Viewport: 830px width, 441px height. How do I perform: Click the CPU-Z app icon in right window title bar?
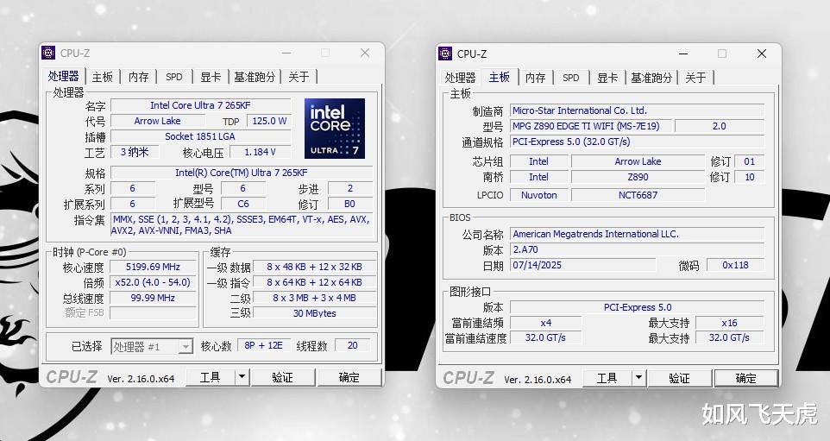[446, 54]
